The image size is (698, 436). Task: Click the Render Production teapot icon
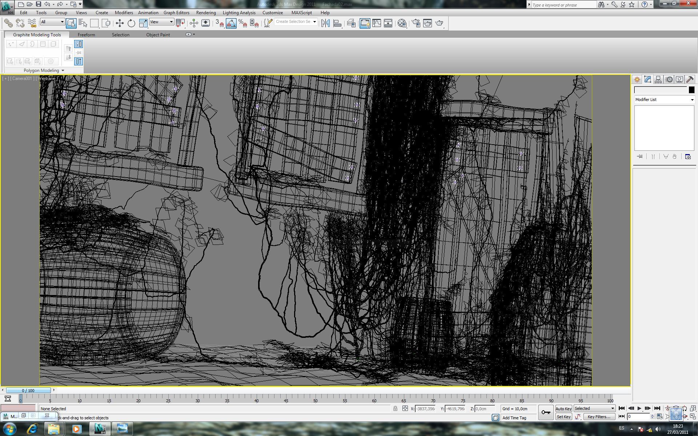pos(439,23)
